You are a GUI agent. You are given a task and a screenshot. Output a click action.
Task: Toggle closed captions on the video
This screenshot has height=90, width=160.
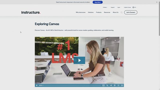pyautogui.click(x=103, y=85)
